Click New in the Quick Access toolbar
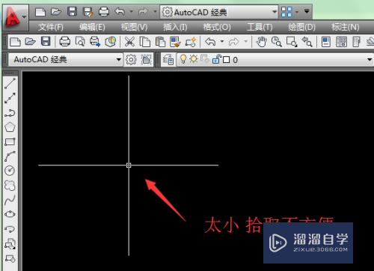374x271 pixels. (40, 12)
